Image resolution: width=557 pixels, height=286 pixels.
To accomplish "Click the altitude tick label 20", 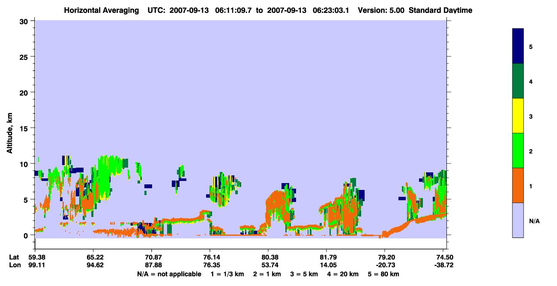I will [25, 93].
